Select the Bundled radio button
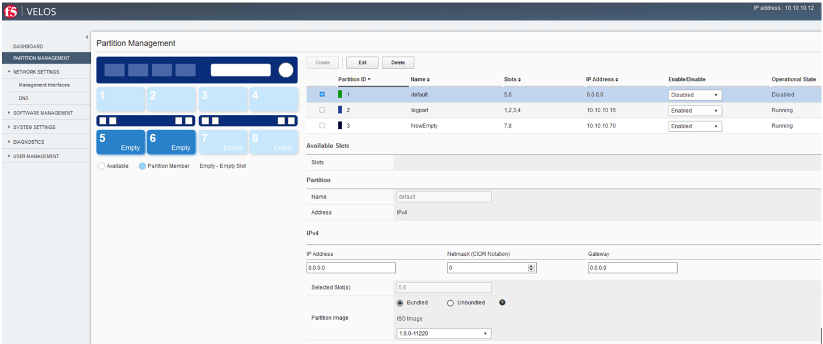Image resolution: width=823 pixels, height=344 pixels. [400, 303]
